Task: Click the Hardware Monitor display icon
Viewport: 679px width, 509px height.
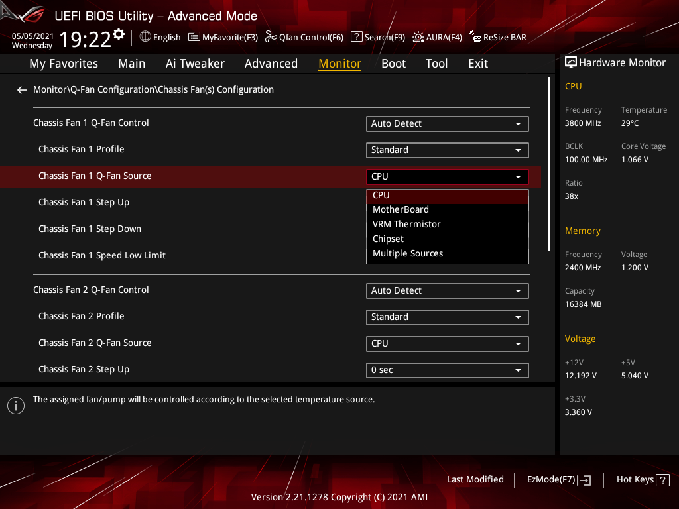Action: tap(571, 63)
